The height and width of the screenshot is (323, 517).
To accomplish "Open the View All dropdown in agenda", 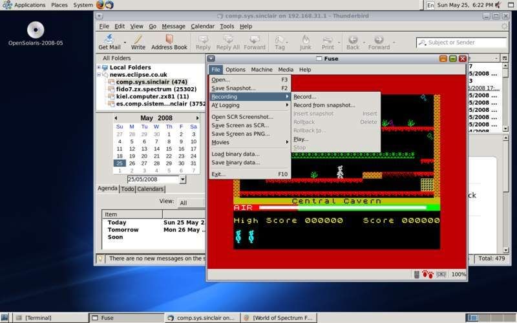I will [x=191, y=203].
